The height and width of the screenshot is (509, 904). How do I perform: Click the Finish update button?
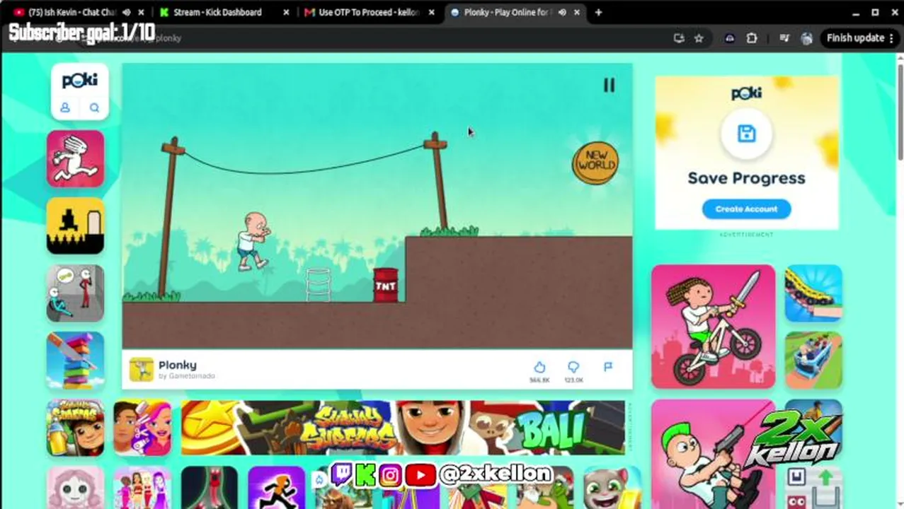point(855,38)
